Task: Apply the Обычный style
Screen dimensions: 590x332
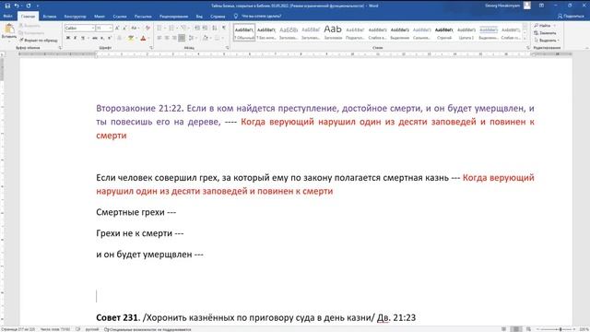Action: coord(243,32)
